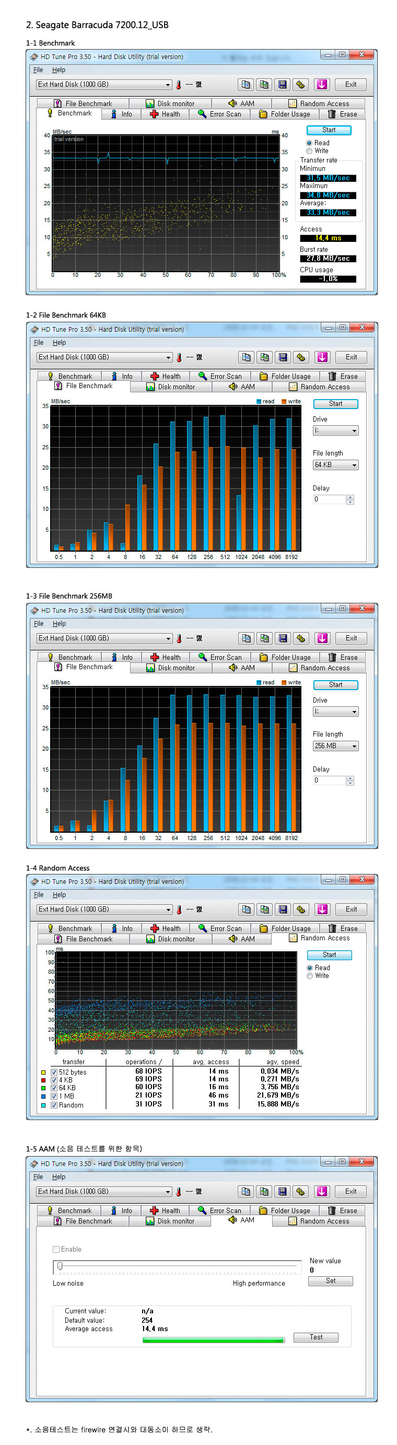Open disk selector dropdown in 64KB File Benchmark window
This screenshot has height=1445, width=397.
(x=104, y=357)
